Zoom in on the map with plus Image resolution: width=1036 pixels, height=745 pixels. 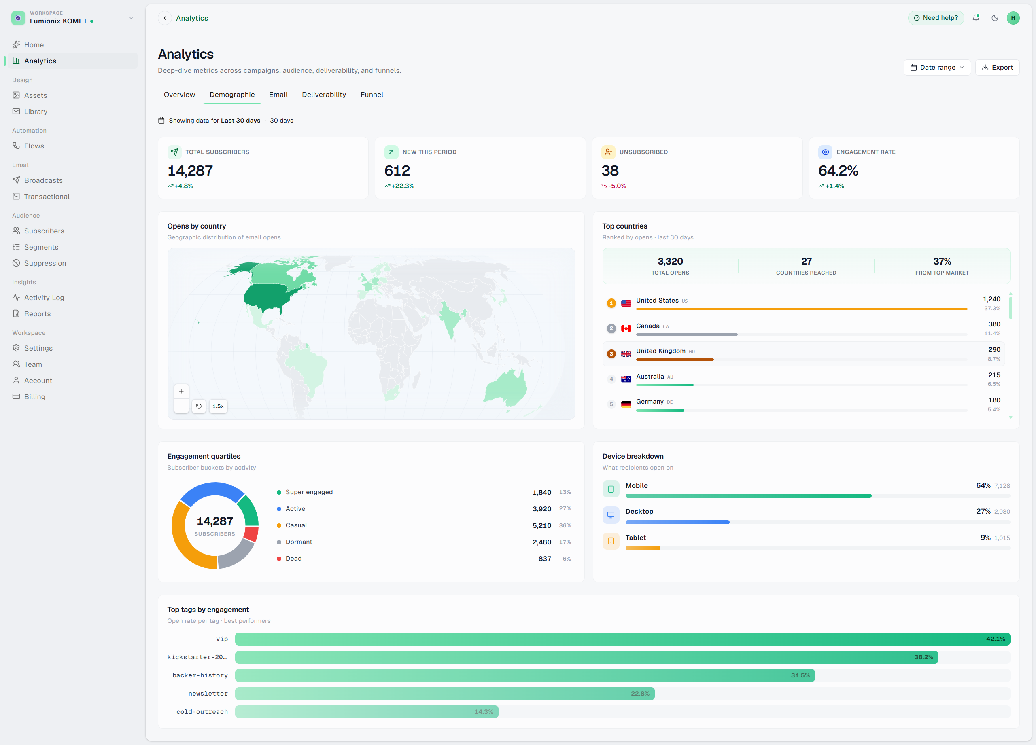181,391
